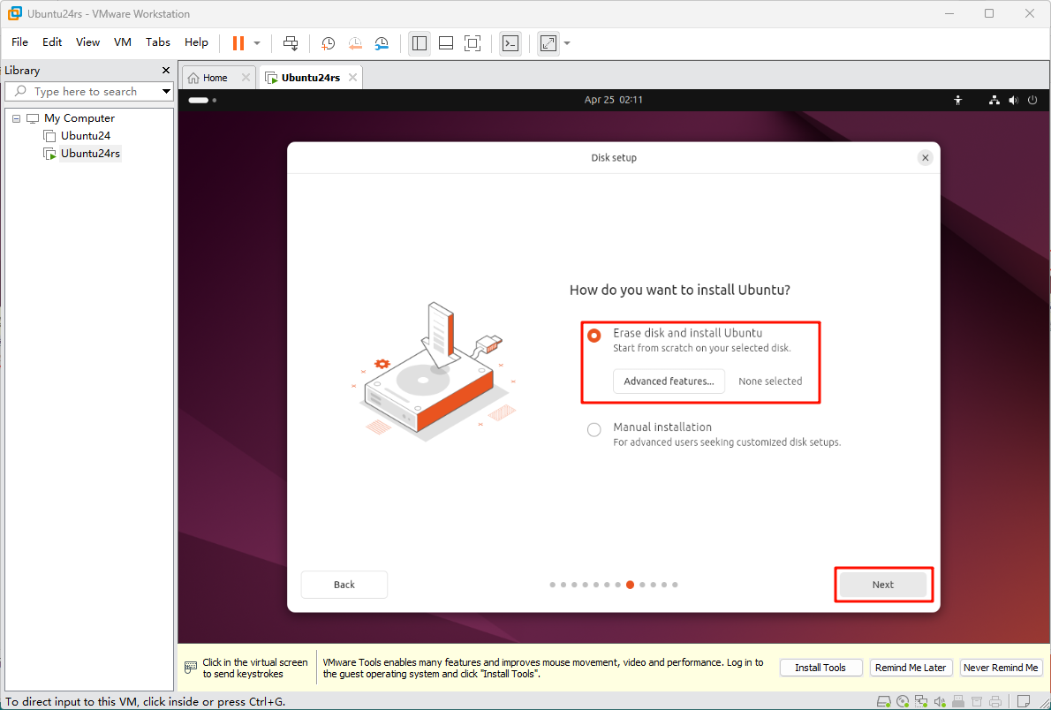Toggle the library sidebar view icon
This screenshot has height=710, width=1051.
click(x=420, y=43)
